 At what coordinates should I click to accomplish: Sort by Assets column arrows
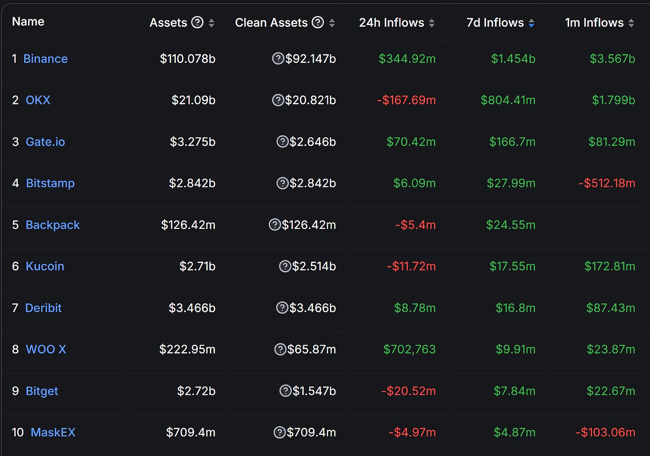212,23
